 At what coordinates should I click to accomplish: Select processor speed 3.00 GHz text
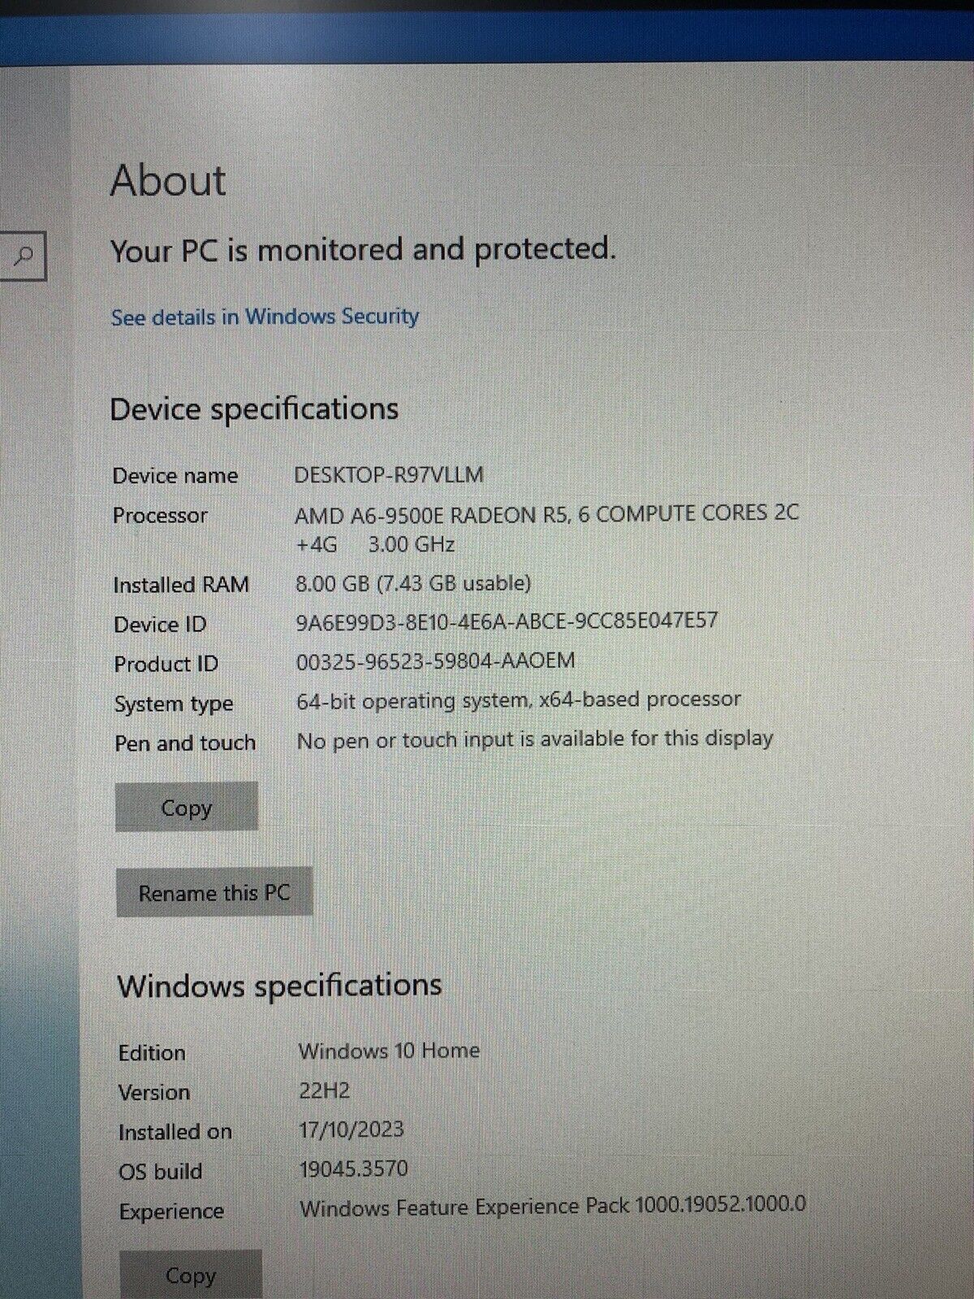[412, 544]
